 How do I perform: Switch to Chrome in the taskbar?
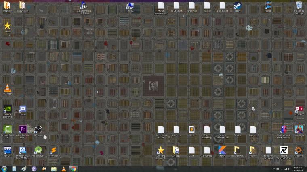coord(74,169)
